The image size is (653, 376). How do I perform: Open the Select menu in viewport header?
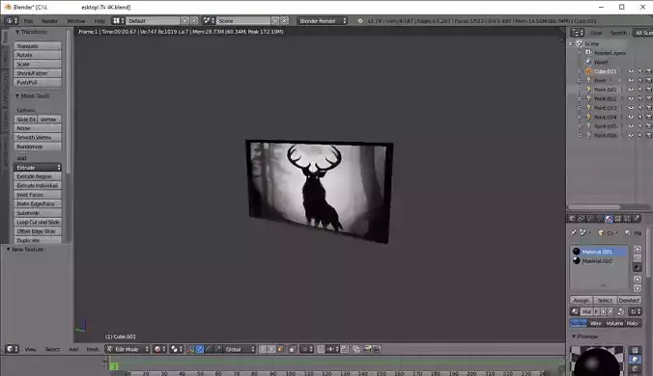52,349
